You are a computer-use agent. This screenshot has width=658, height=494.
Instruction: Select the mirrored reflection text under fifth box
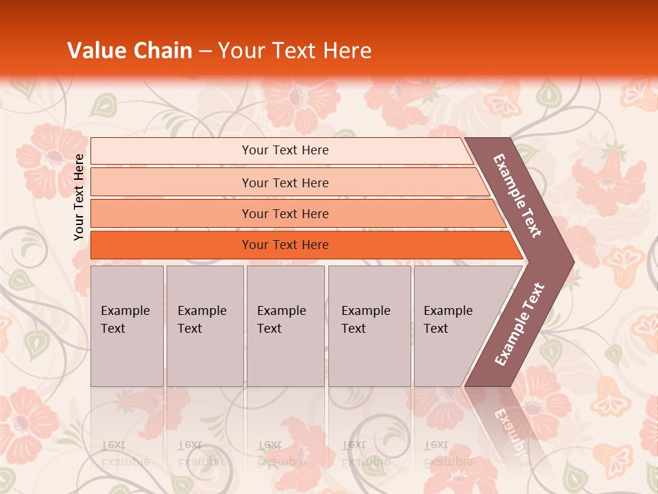448,454
